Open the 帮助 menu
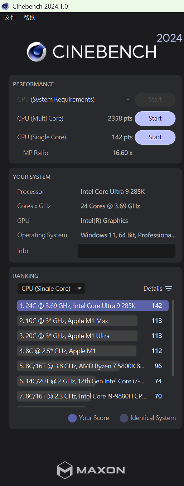 (30, 17)
